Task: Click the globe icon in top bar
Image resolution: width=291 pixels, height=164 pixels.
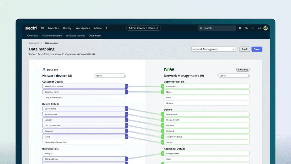Action: point(240,28)
